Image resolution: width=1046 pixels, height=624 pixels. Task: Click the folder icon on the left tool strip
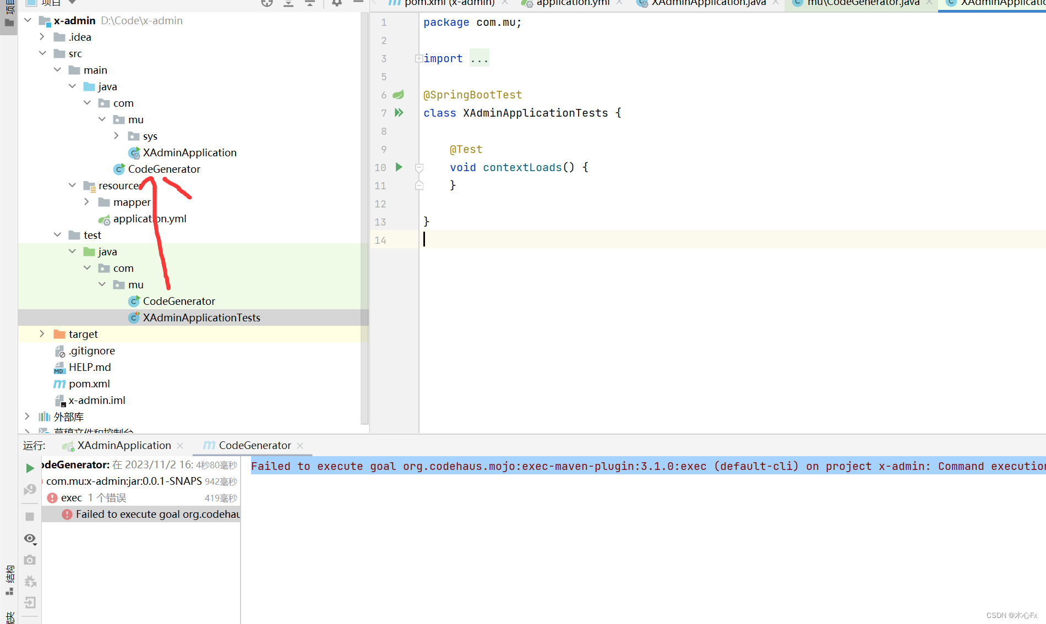(9, 23)
